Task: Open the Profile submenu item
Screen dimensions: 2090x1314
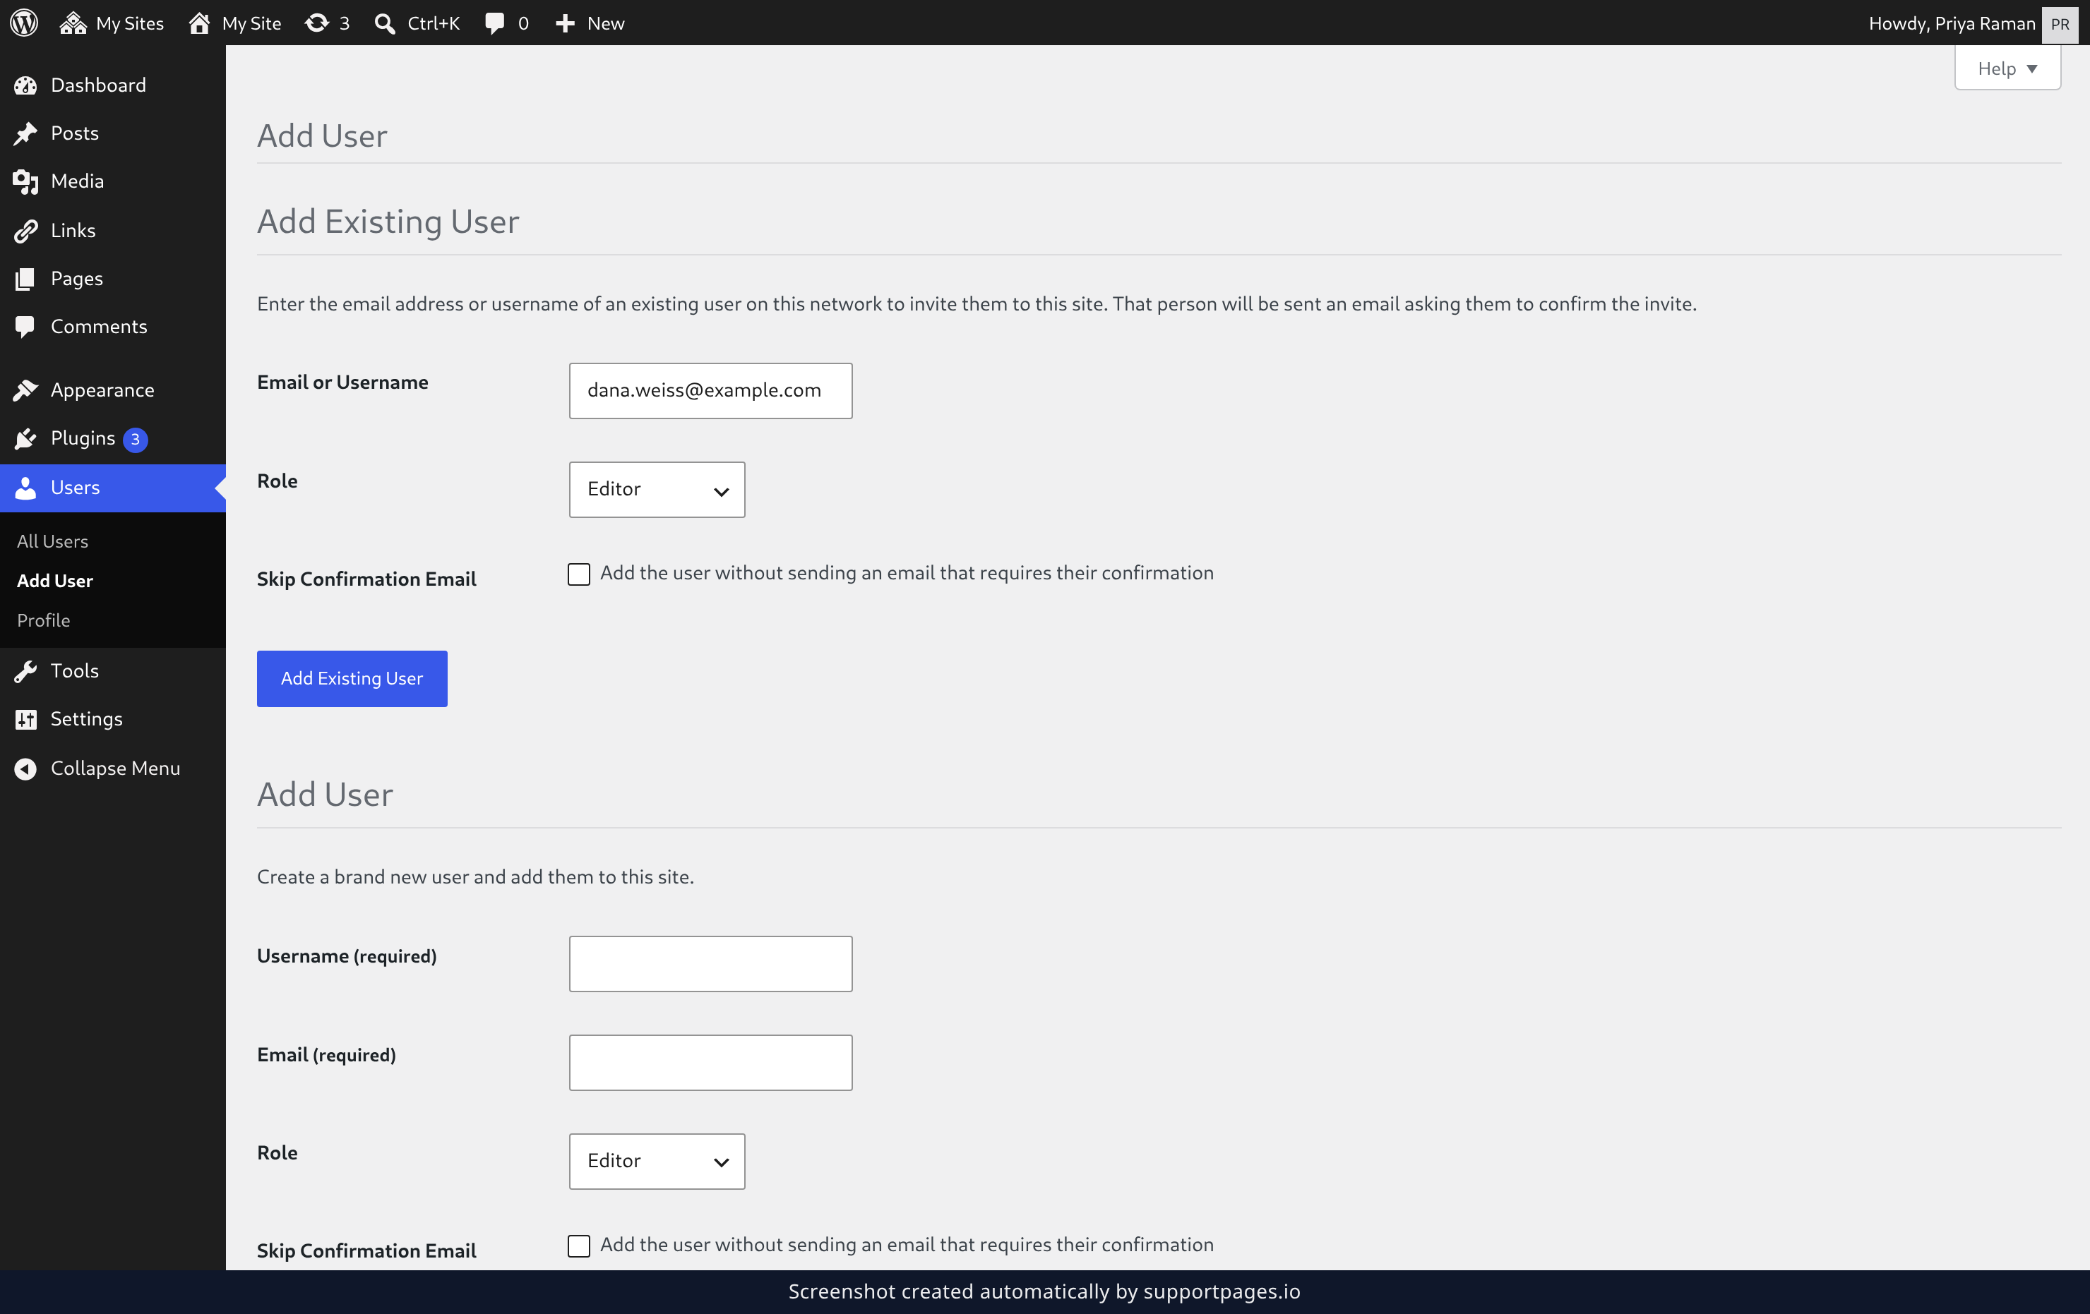Action: pyautogui.click(x=43, y=620)
